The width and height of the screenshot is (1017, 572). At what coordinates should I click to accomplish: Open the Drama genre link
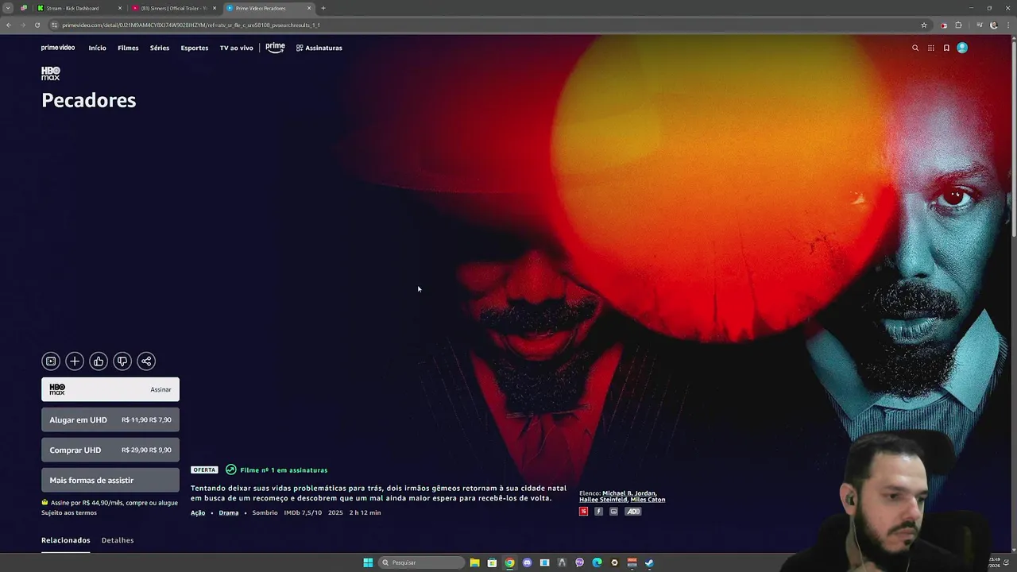click(229, 512)
